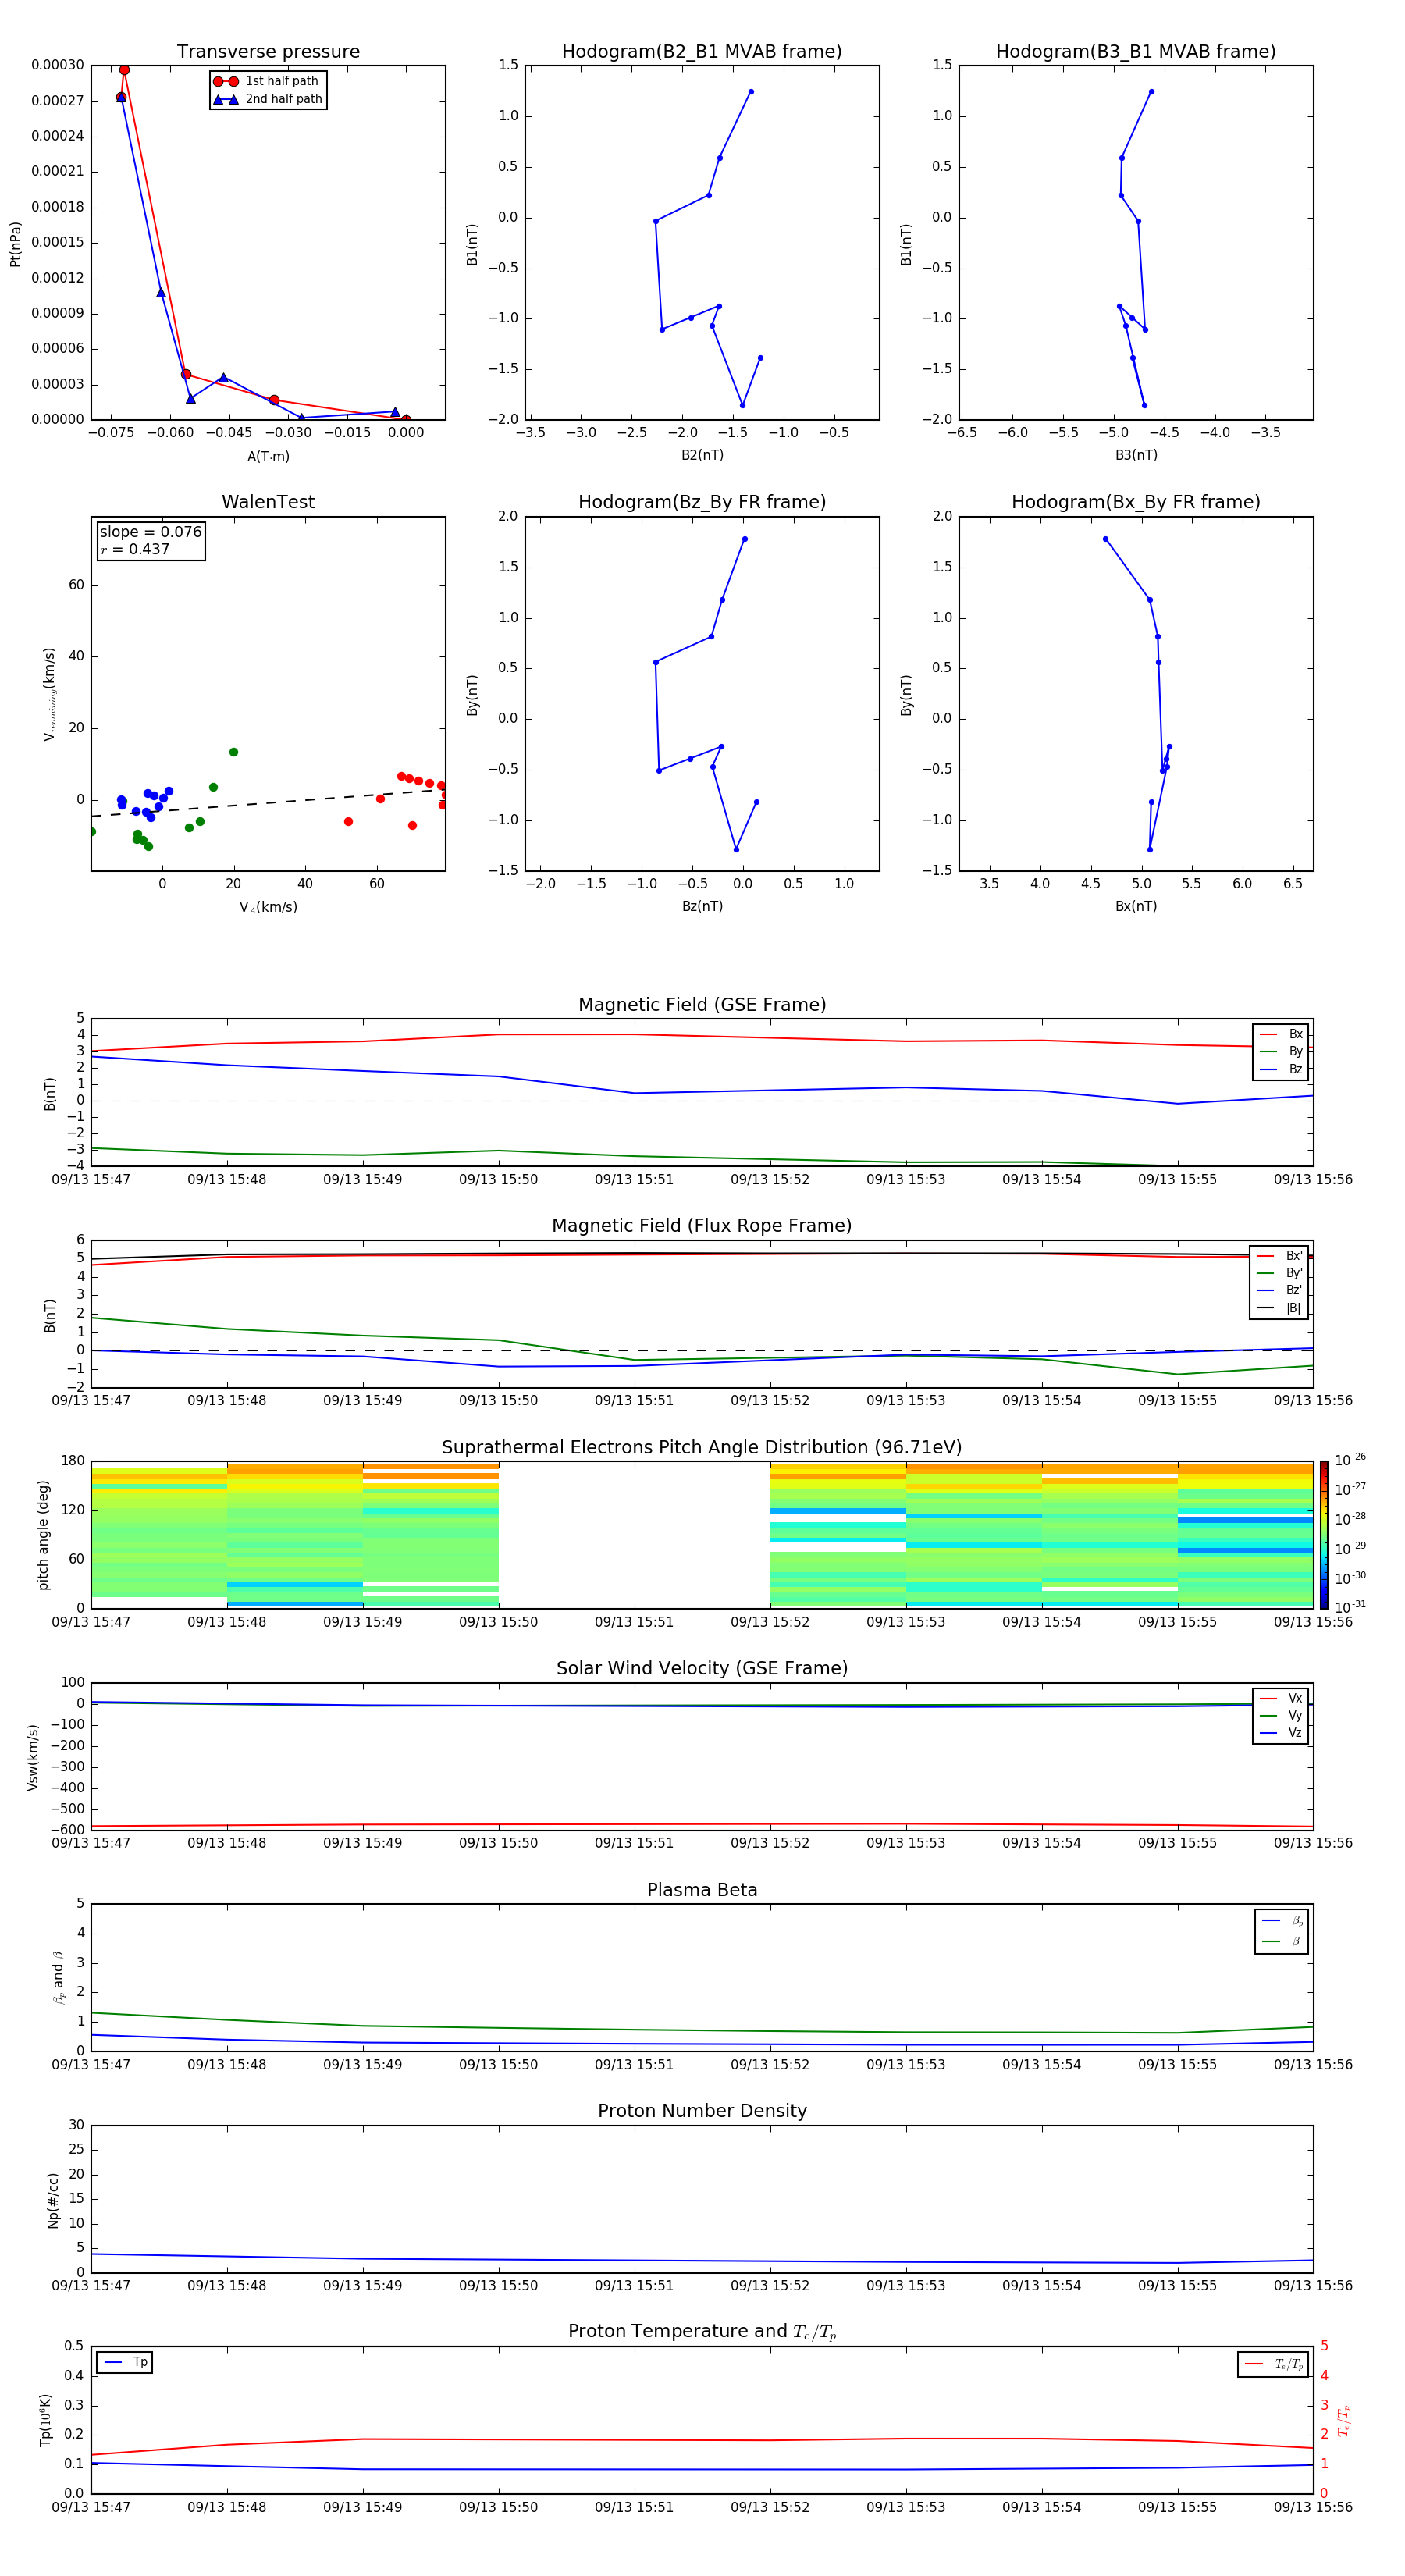Screen dimensions: 1405x2576
Task: Select the Bx' legend entry in Flux Rope panel
Action: pyautogui.click(x=1279, y=1256)
